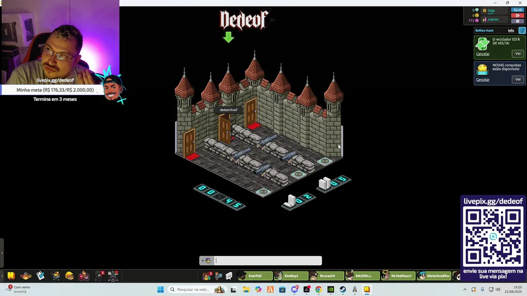This screenshot has height=296, width=527.
Task: Cancel the NOVAS conquistas notification
Action: 483,80
